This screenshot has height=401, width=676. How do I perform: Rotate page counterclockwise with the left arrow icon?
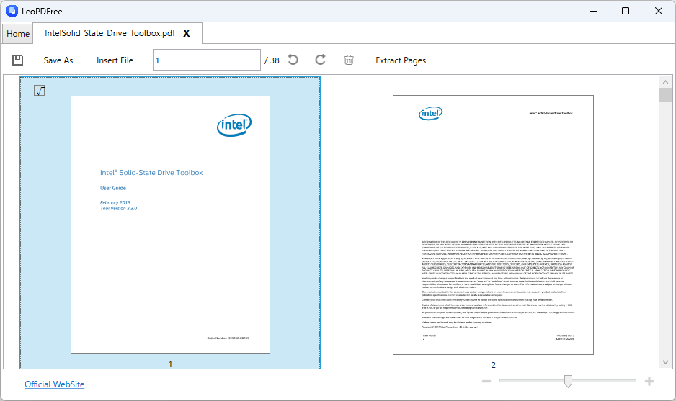293,60
